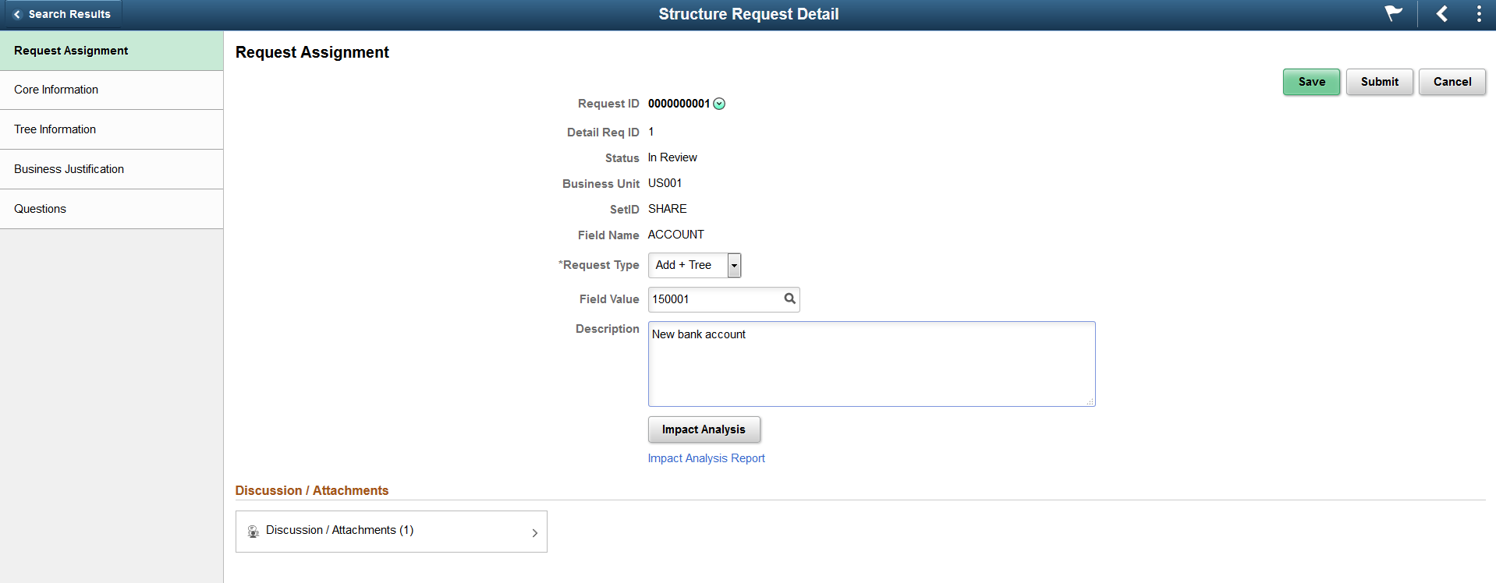
Task: Go back to Search Results
Action: pos(62,14)
